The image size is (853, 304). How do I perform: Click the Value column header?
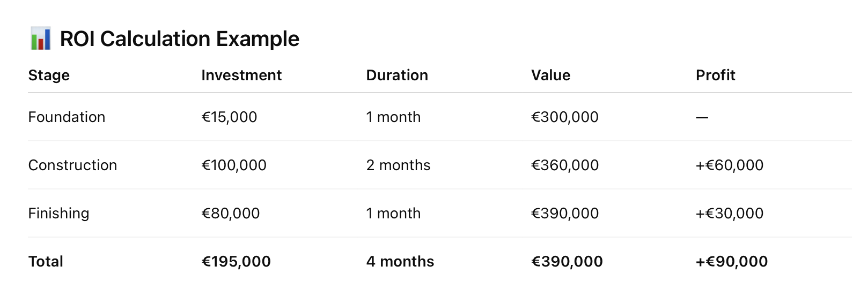pyautogui.click(x=550, y=75)
